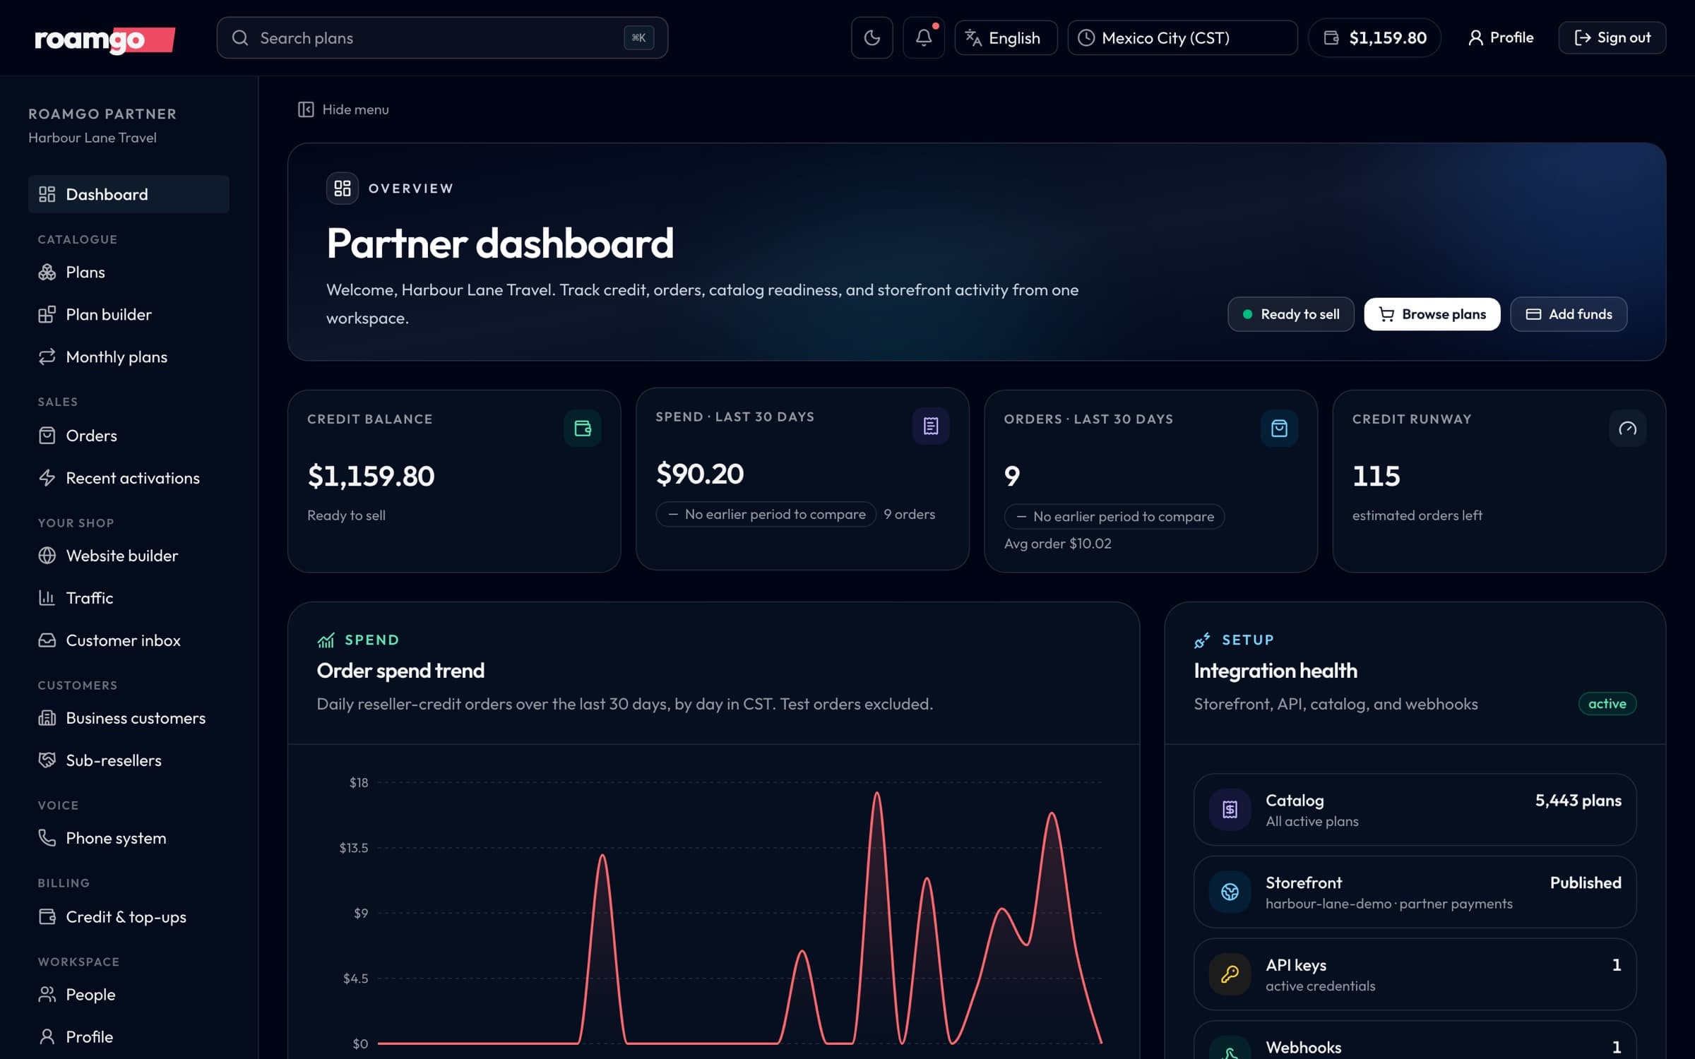Open the API keys integration row
The width and height of the screenshot is (1695, 1059).
[1415, 974]
